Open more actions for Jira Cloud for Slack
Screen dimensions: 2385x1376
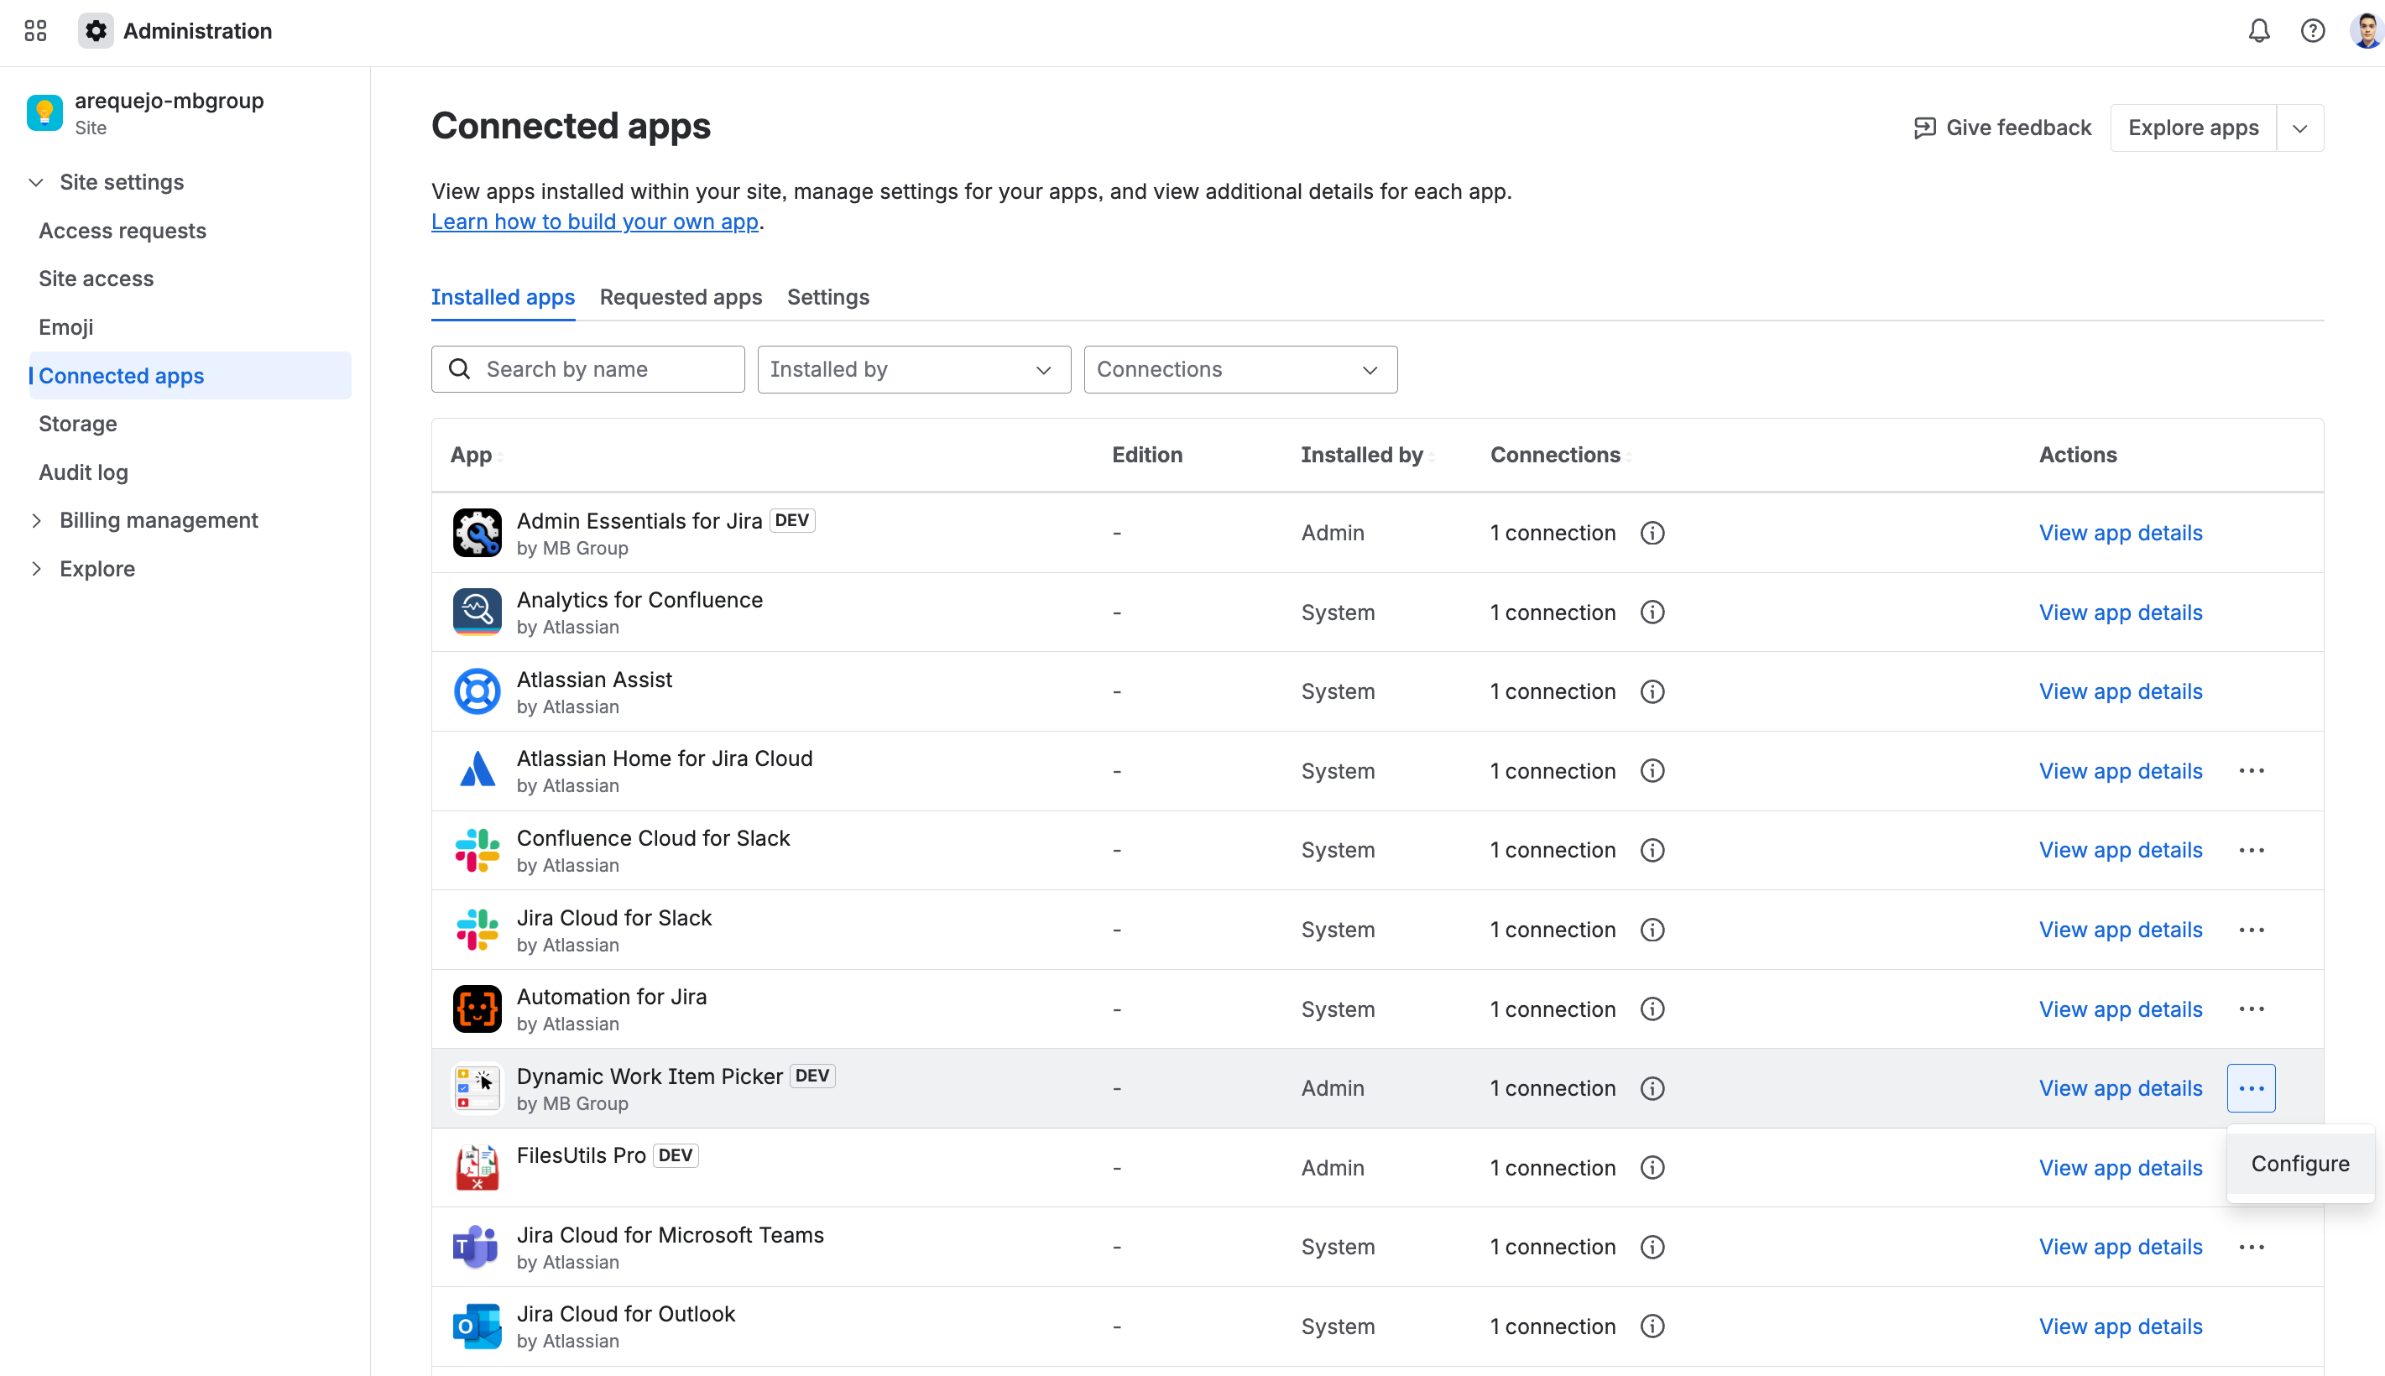(2251, 930)
